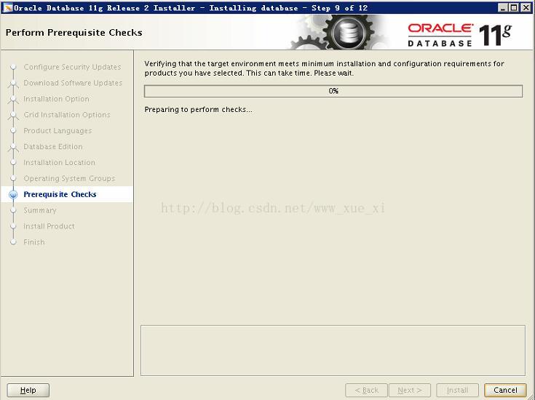This screenshot has width=535, height=400.
Task: Select the Database Edition step
Action: 53,147
